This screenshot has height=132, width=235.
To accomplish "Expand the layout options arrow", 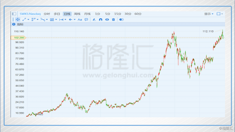I will (222, 14).
